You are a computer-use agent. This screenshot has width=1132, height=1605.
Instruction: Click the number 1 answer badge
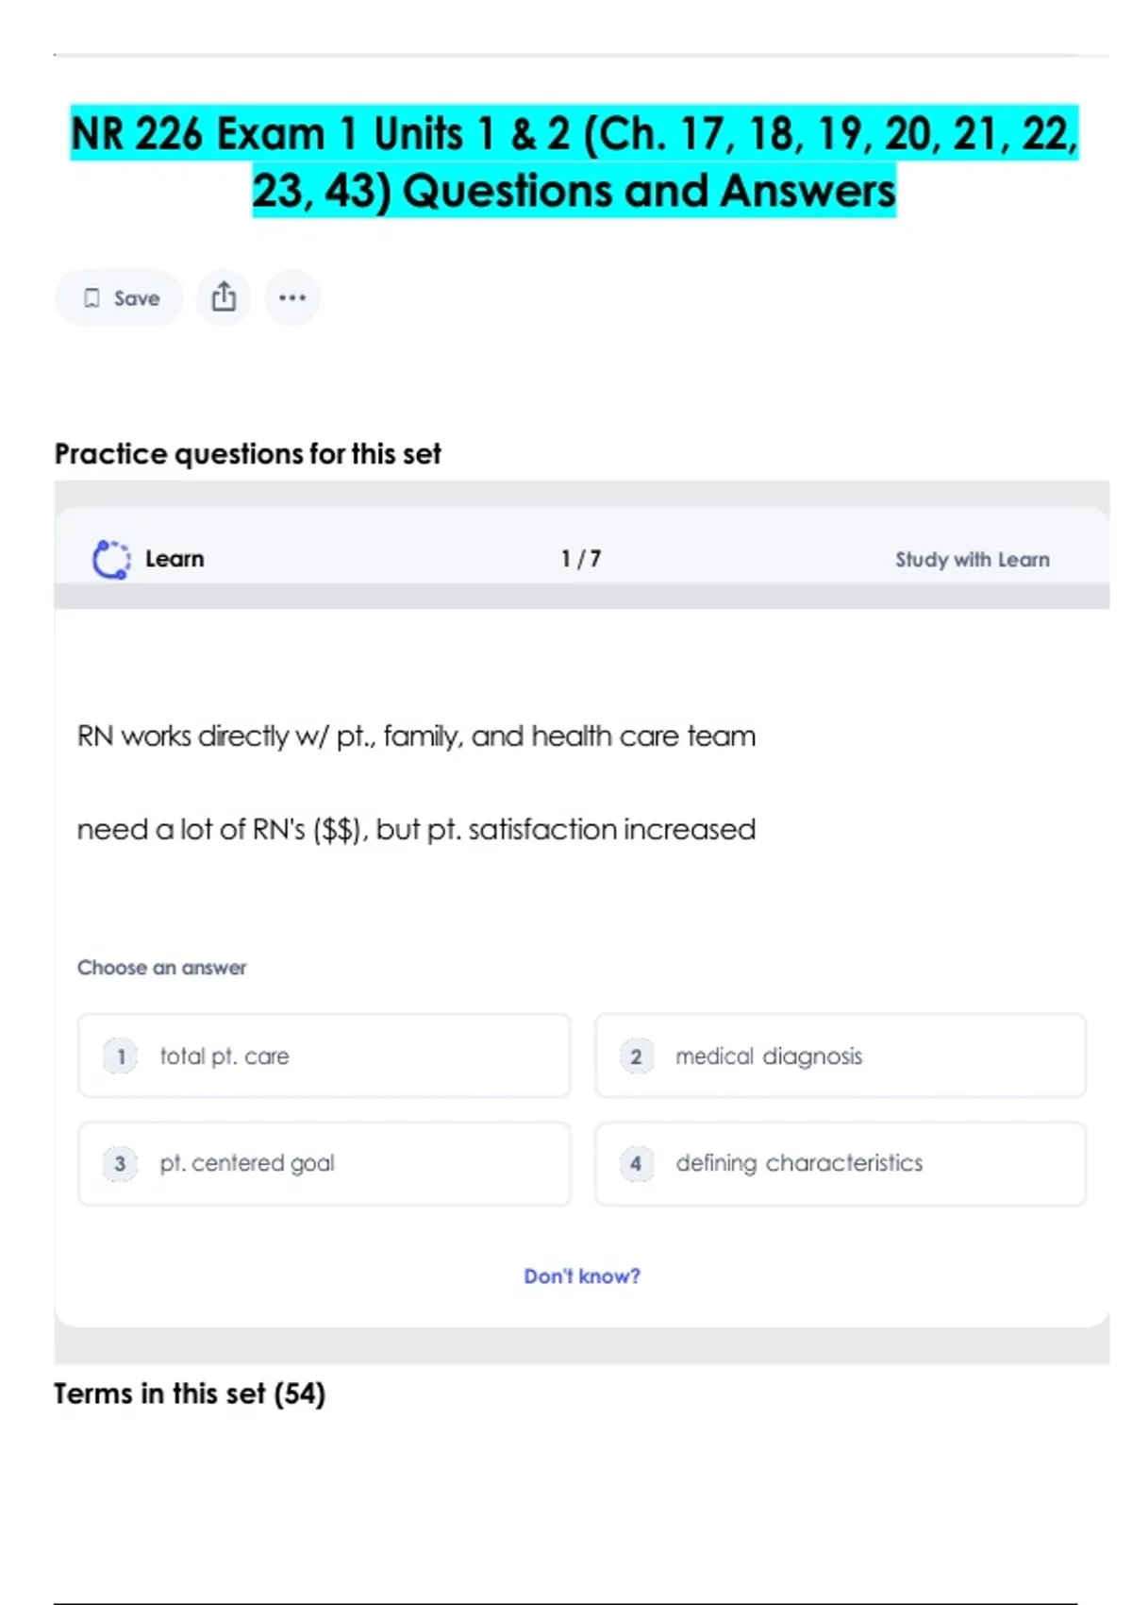pyautogui.click(x=121, y=1056)
